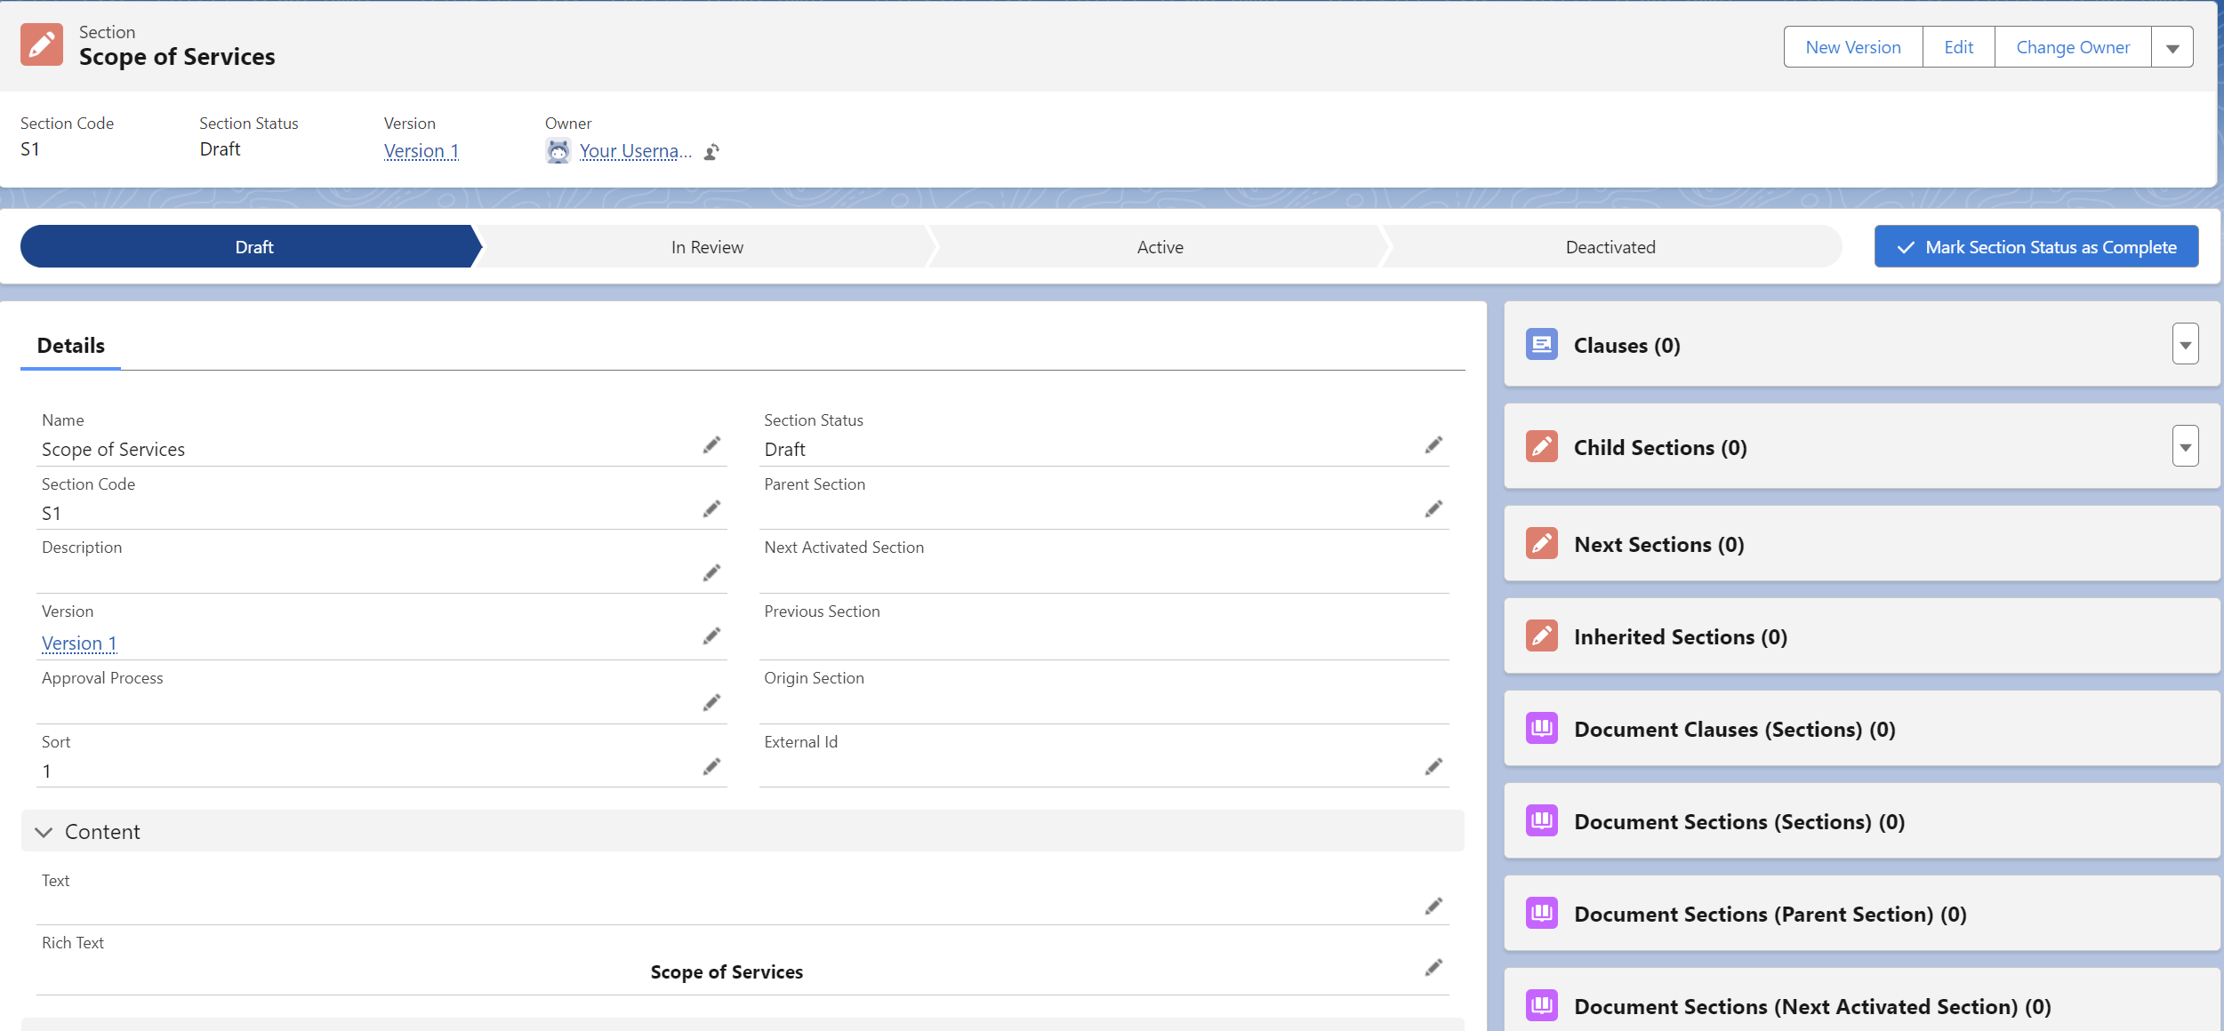The height and width of the screenshot is (1031, 2224).
Task: Click the Document Clauses (Sections) icon
Action: click(x=1541, y=728)
